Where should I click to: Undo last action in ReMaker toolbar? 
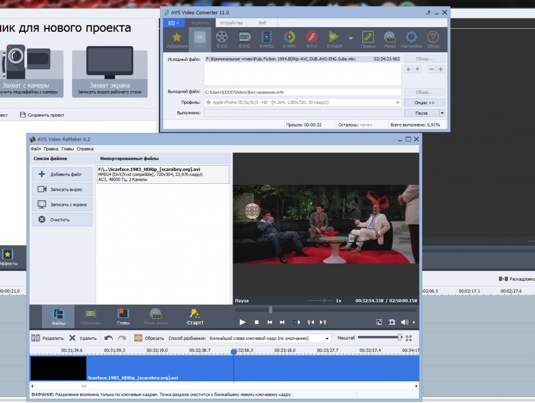click(x=109, y=338)
